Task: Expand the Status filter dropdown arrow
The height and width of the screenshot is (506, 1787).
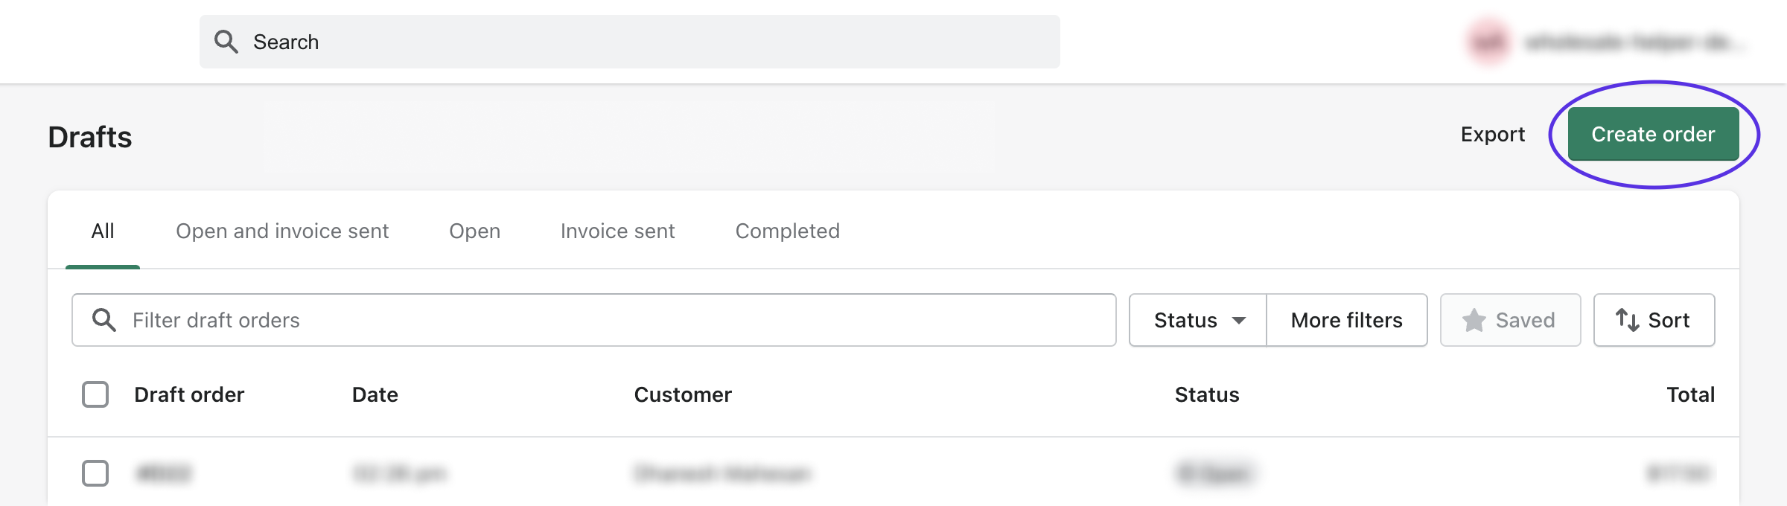Action: (x=1239, y=321)
